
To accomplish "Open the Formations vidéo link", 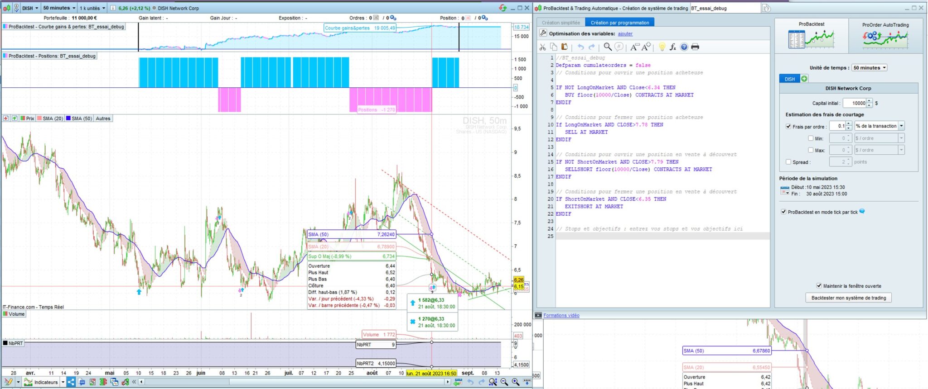I will [x=561, y=315].
